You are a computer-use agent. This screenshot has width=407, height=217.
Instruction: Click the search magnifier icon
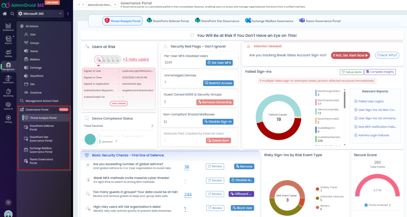coord(12,14)
